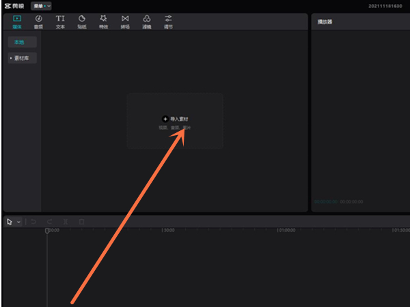The width and height of the screenshot is (410, 307).
Task: Click the redo arrow in timeline toolbar
Action: pos(49,222)
